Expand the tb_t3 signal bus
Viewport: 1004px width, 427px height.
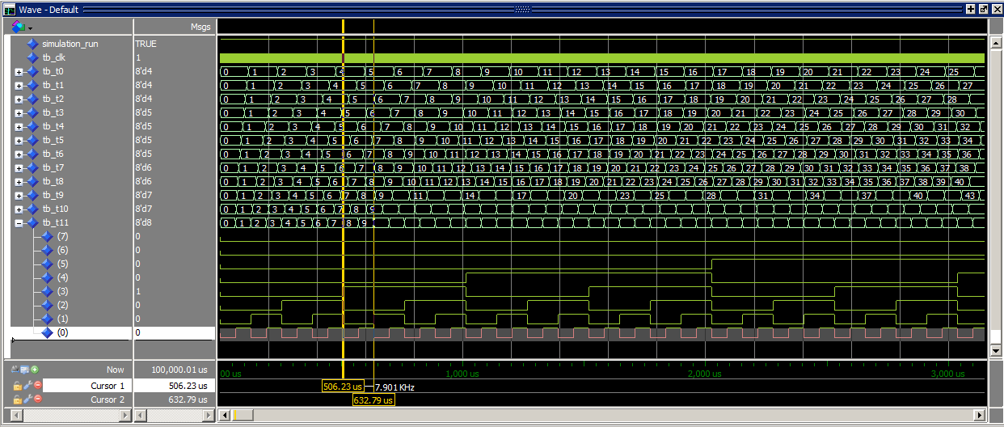tap(19, 112)
